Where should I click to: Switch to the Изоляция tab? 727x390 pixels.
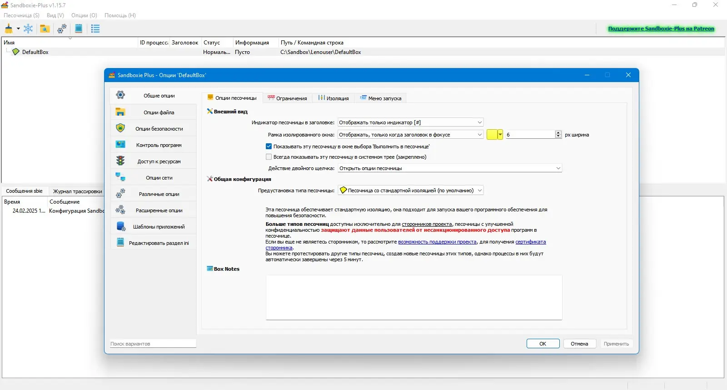(x=334, y=98)
